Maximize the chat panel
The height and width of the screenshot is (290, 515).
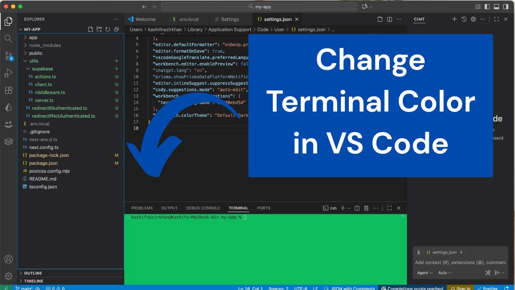tap(496, 19)
